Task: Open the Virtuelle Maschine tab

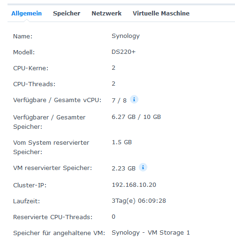Action: [x=161, y=13]
